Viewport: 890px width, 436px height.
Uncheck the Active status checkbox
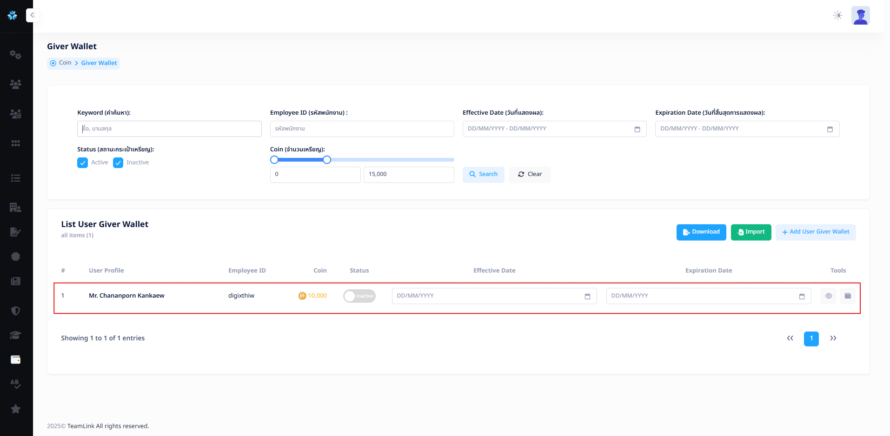83,163
